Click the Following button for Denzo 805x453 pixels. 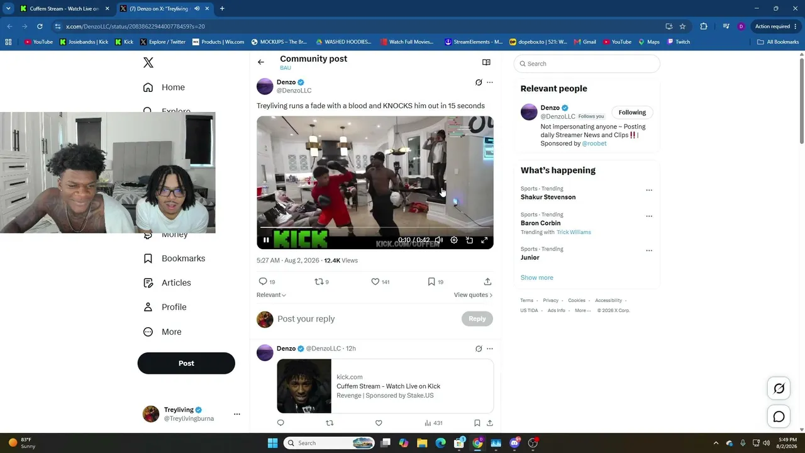tap(632, 113)
